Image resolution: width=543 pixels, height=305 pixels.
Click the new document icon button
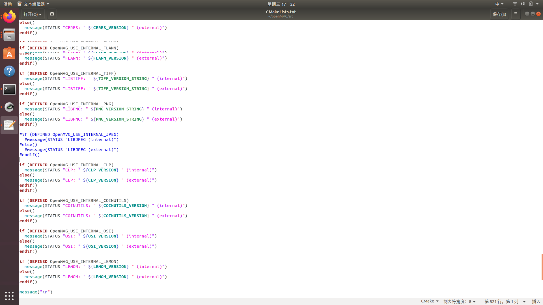tap(52, 14)
